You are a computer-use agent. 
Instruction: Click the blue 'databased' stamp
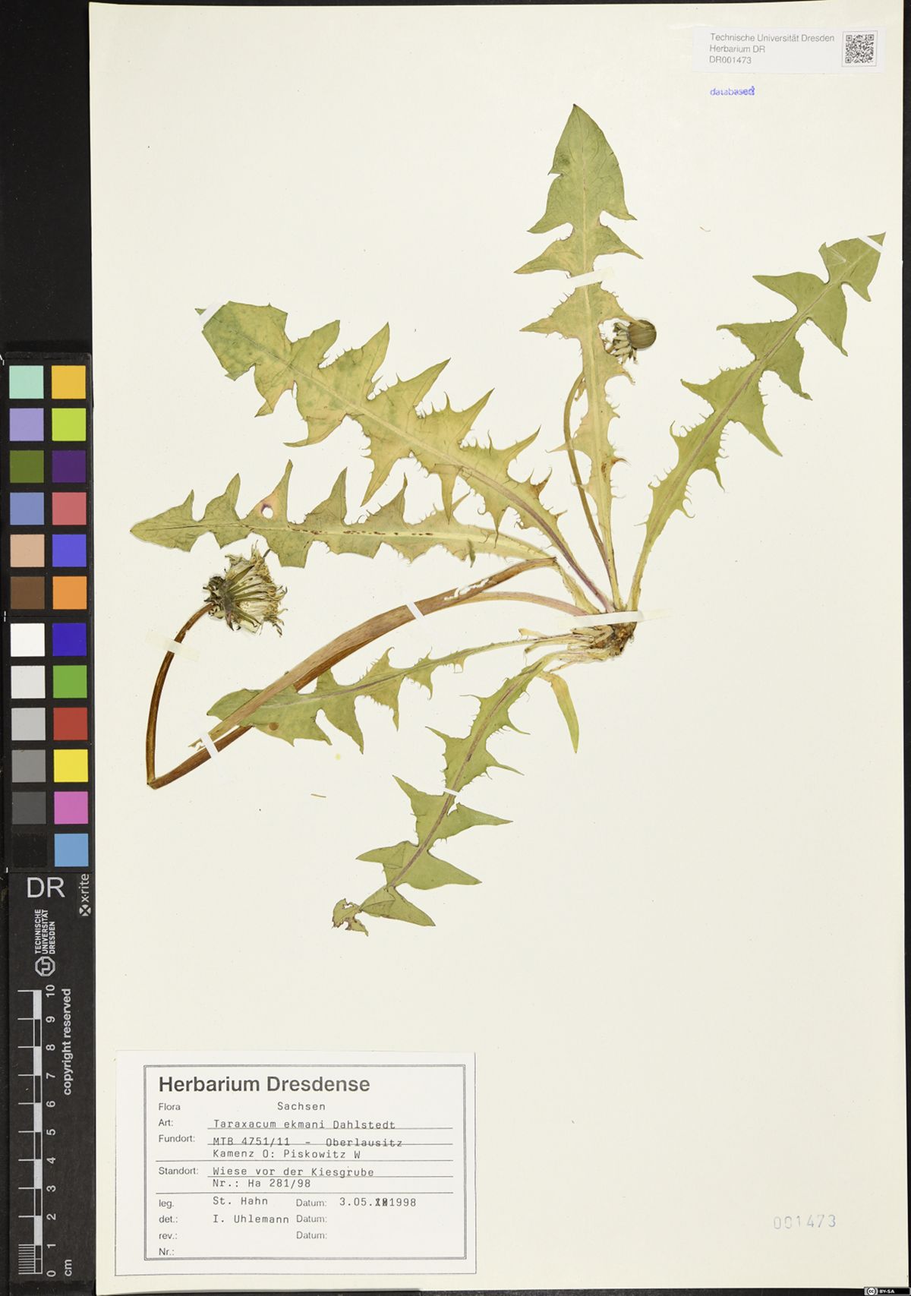732,91
